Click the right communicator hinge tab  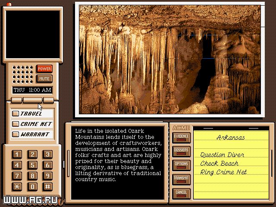pyautogui.click(x=48, y=100)
